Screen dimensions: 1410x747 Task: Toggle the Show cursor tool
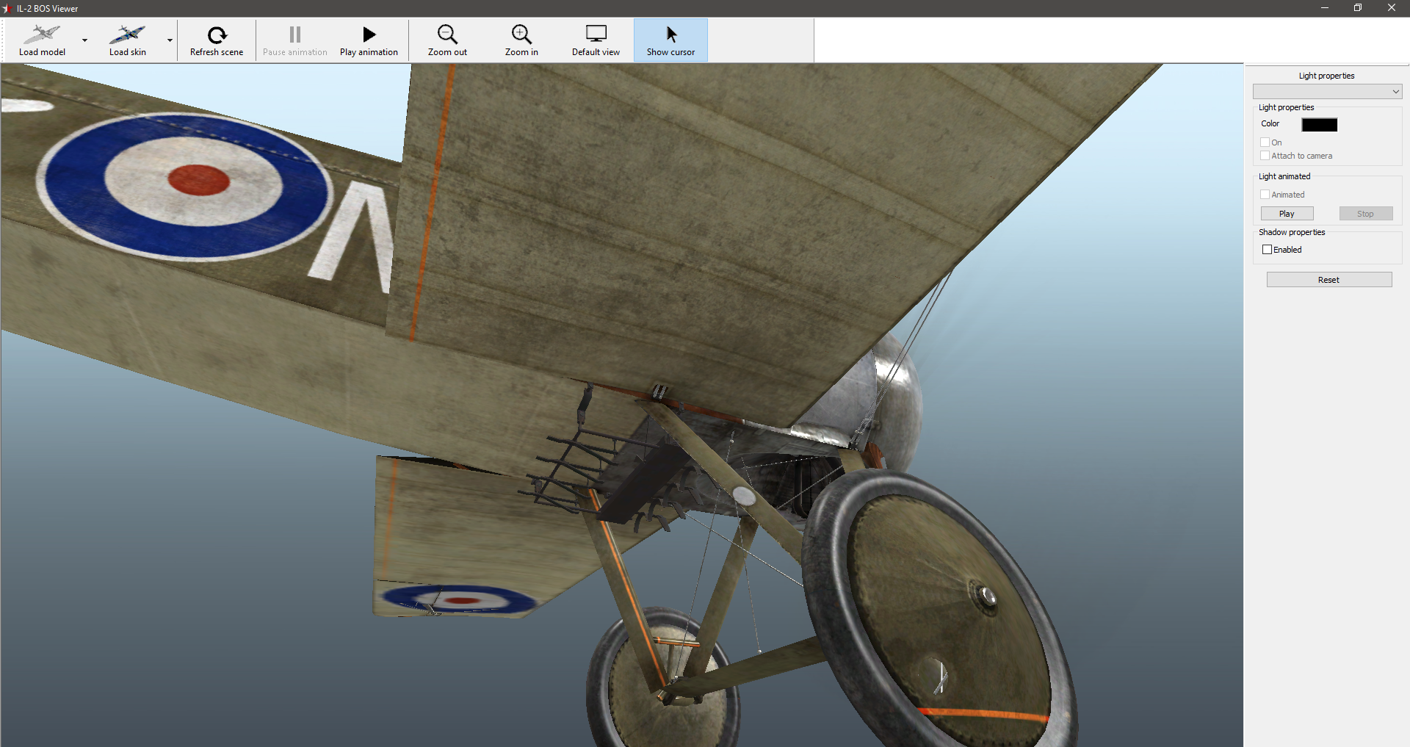click(x=670, y=40)
